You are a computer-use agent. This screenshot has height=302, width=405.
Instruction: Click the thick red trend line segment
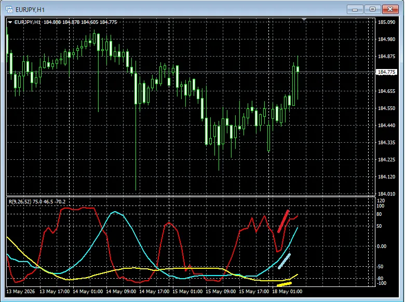click(283, 222)
